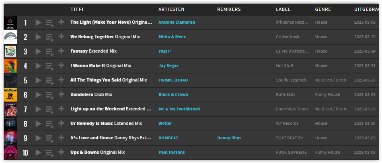The width and height of the screenshot is (382, 163).
Task: Open artist Antoine Clamaran
Action: pyautogui.click(x=177, y=22)
